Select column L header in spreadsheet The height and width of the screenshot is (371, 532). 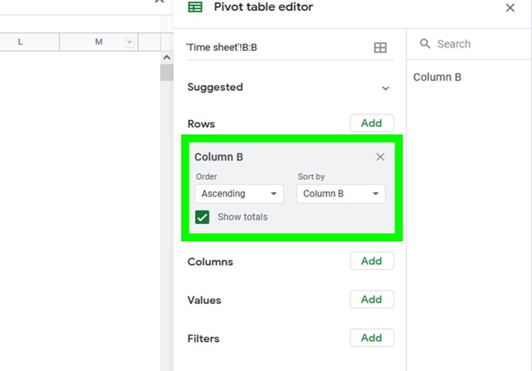coord(30,42)
